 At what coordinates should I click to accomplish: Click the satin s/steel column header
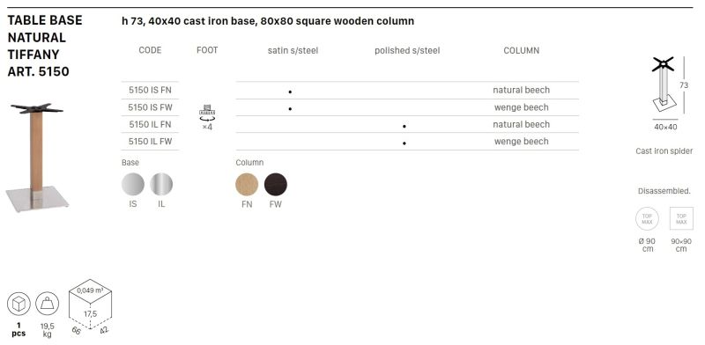(293, 51)
